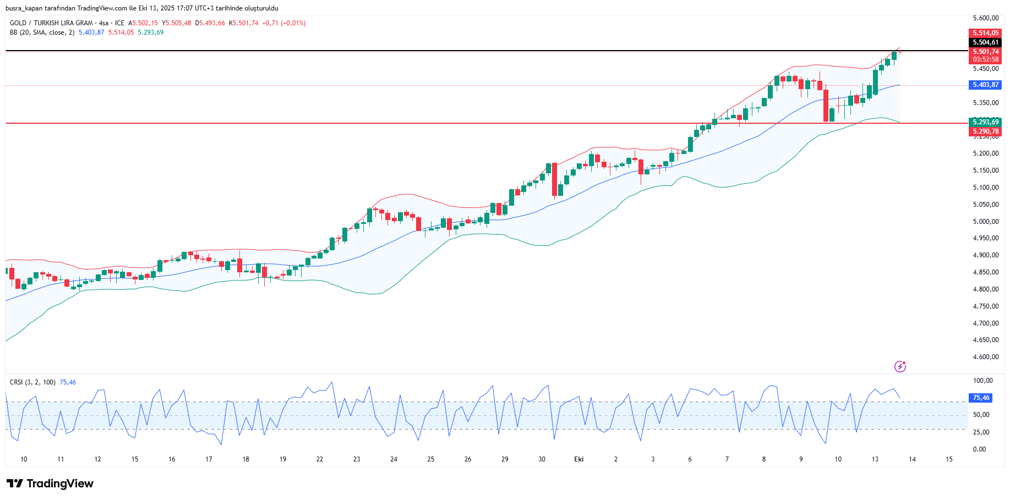Screen dimensions: 1010x500
Task: Click the busra_kapan snapshot header text
Action: (x=141, y=8)
